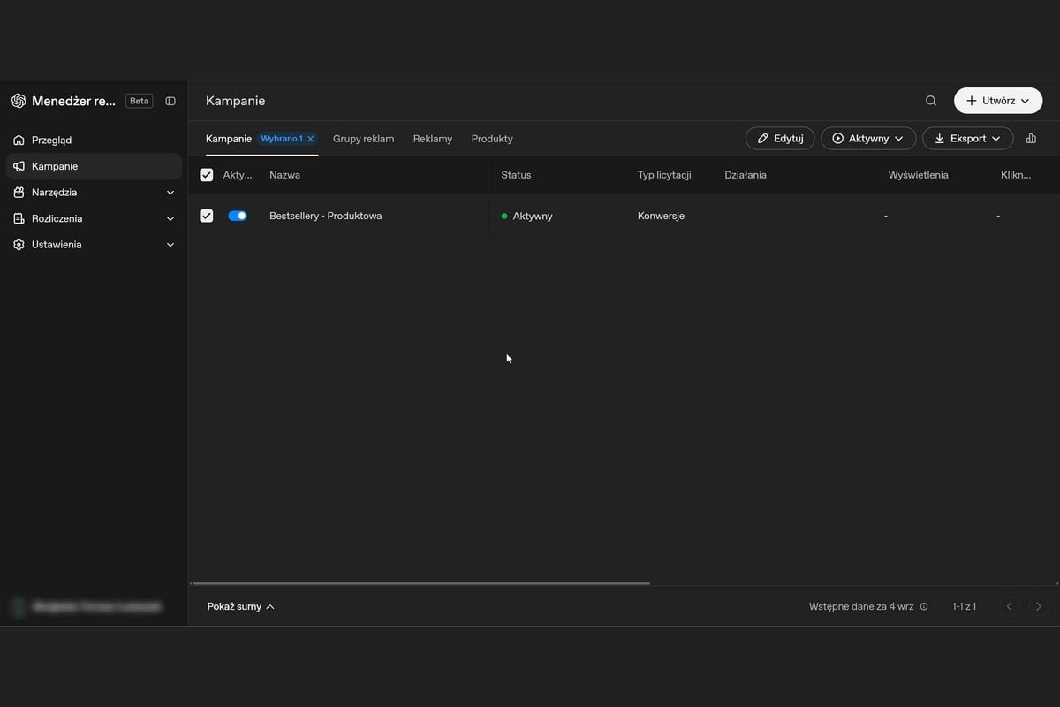Select Kampanie in the sidebar
This screenshot has height=707, width=1060.
tap(94, 166)
